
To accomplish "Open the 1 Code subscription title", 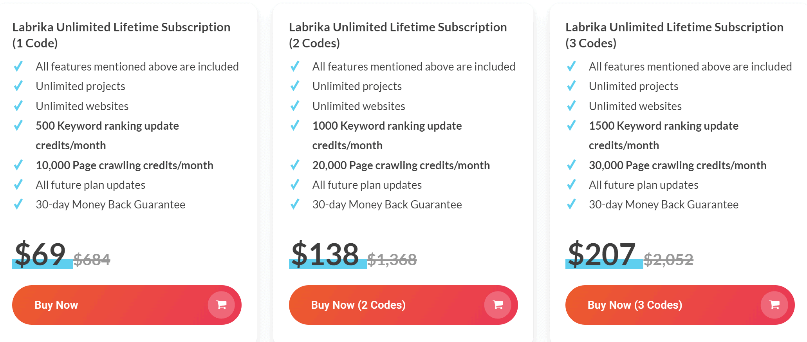I will 121,35.
